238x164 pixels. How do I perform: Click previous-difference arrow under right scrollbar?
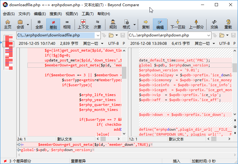[235, 120]
